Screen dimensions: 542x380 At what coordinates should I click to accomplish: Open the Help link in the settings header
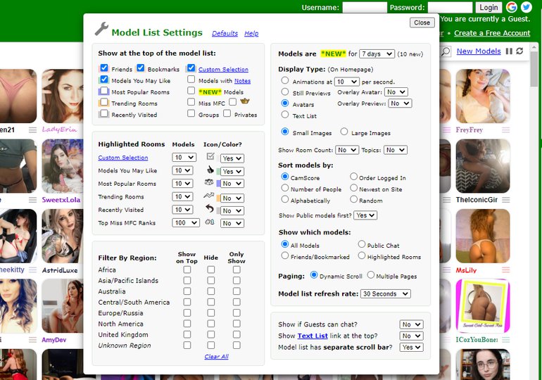(x=251, y=34)
